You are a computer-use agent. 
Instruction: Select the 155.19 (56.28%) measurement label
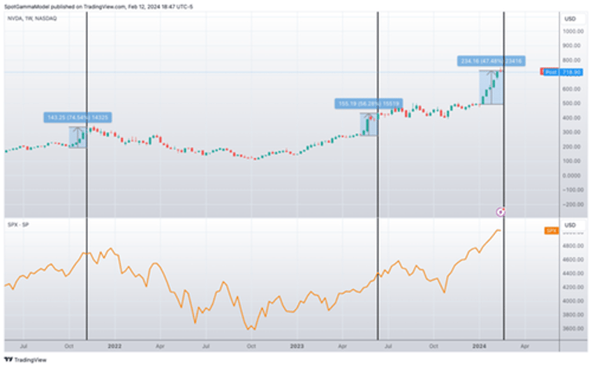(x=369, y=103)
